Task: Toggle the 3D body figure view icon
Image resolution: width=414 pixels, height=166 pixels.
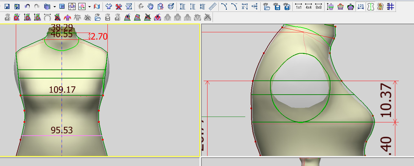Action: point(381,6)
